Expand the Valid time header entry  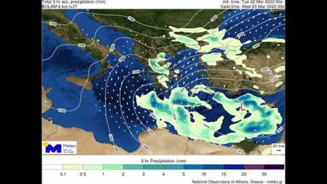(252, 6)
